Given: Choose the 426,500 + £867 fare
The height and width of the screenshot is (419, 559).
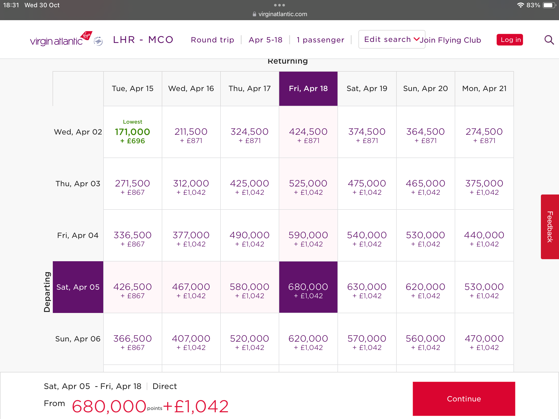Looking at the screenshot, I should [133, 287].
